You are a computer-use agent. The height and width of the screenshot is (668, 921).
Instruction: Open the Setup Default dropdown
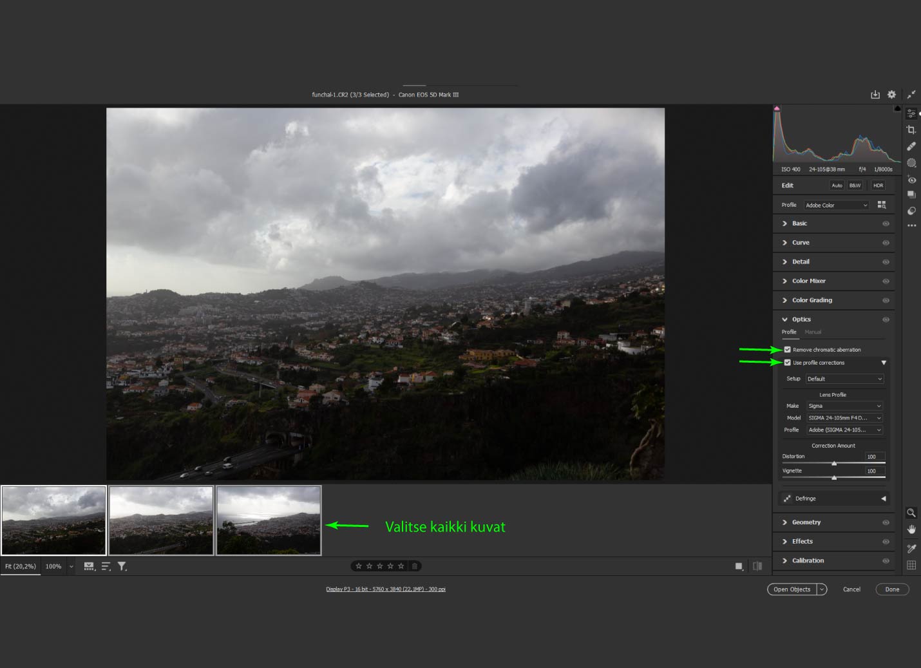pos(844,379)
